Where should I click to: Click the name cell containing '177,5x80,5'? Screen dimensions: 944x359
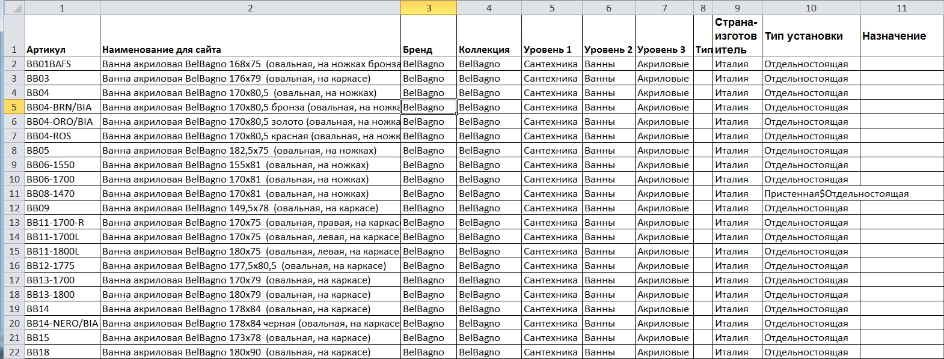coord(250,265)
